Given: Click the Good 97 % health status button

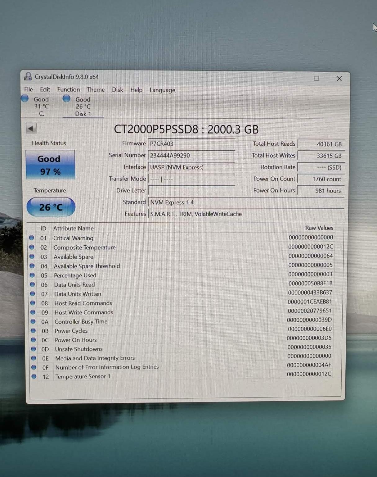Looking at the screenshot, I should [x=50, y=165].
